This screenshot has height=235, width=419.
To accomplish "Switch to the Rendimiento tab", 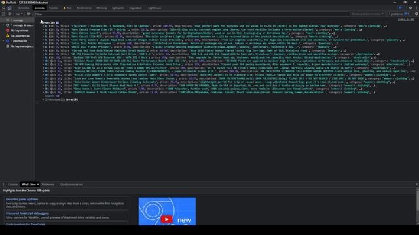I will coord(84,8).
